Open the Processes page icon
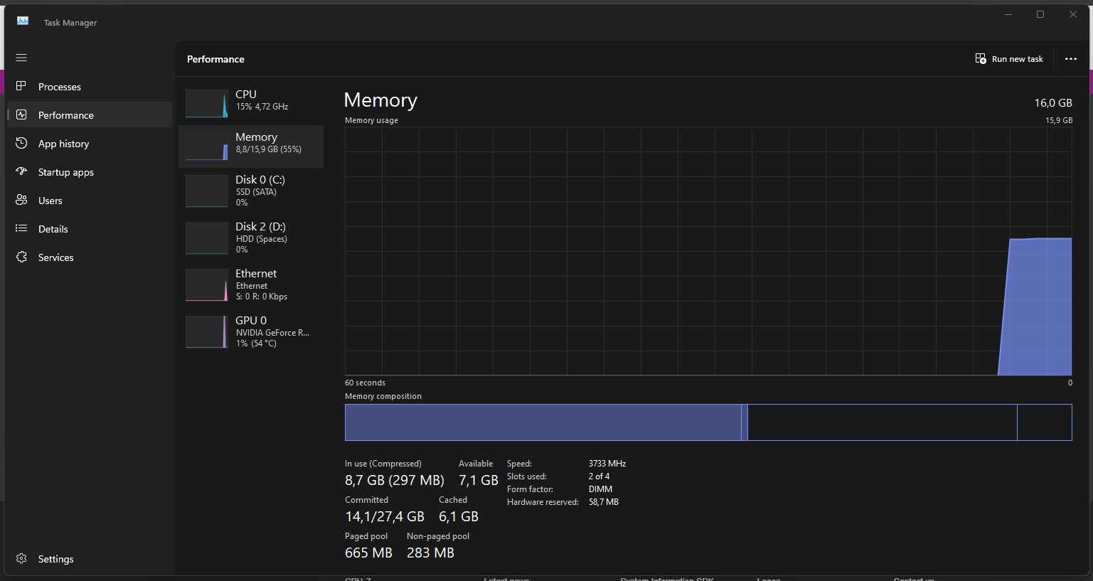Screen dimensions: 1093x581 coord(21,86)
